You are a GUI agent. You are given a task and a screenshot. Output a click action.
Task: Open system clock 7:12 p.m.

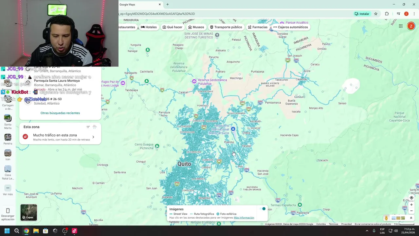point(409,231)
